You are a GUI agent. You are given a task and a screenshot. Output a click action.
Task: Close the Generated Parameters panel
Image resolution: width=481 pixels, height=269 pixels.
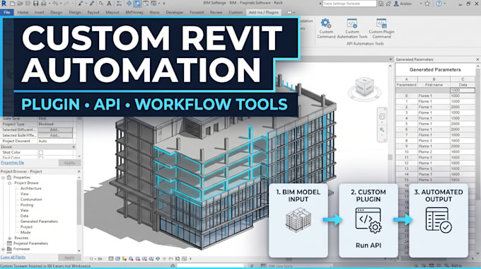click(477, 59)
